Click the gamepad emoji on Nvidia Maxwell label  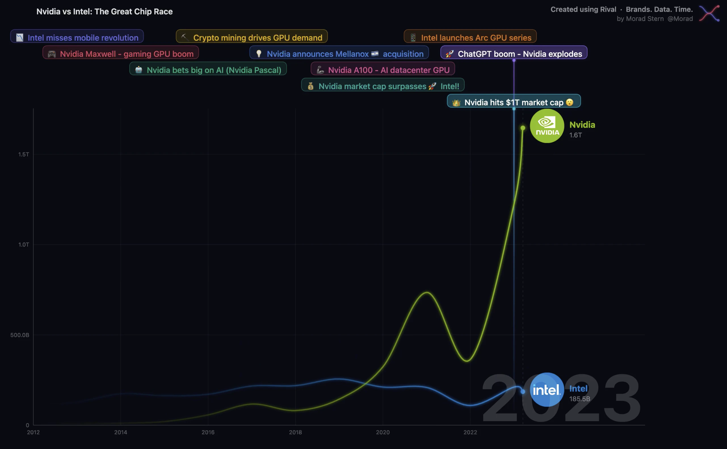pyautogui.click(x=52, y=54)
